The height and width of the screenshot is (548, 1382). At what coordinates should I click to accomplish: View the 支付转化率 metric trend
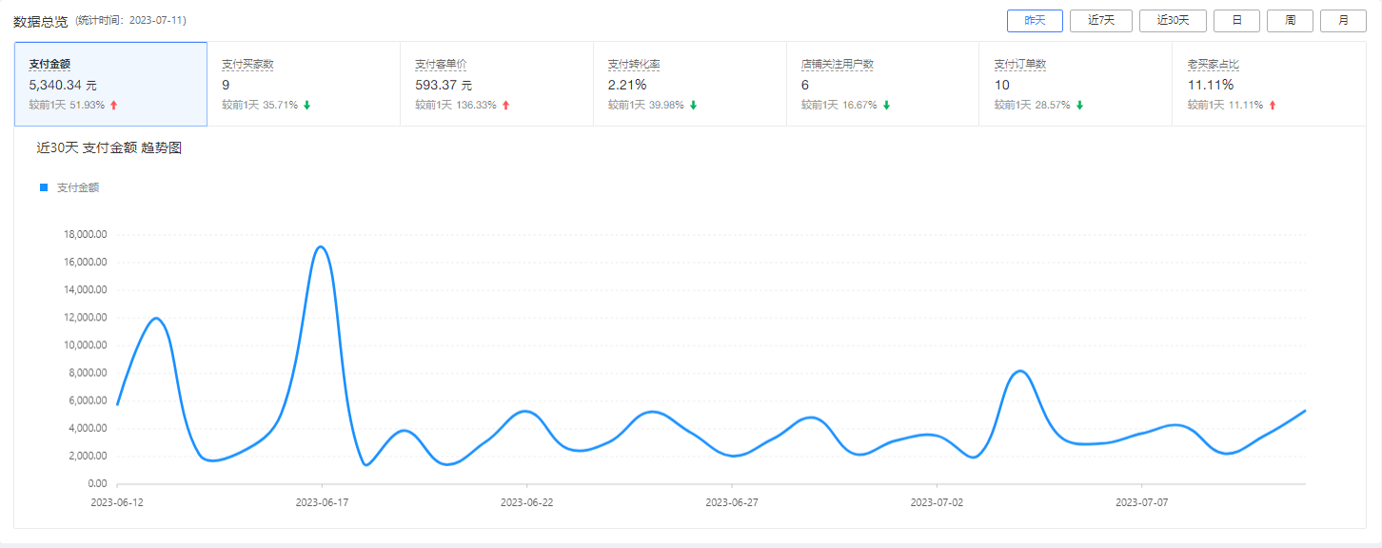tap(690, 84)
